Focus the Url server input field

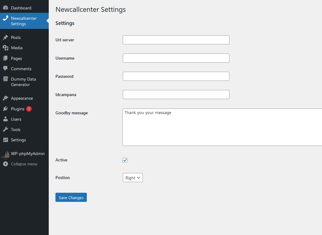tap(176, 40)
